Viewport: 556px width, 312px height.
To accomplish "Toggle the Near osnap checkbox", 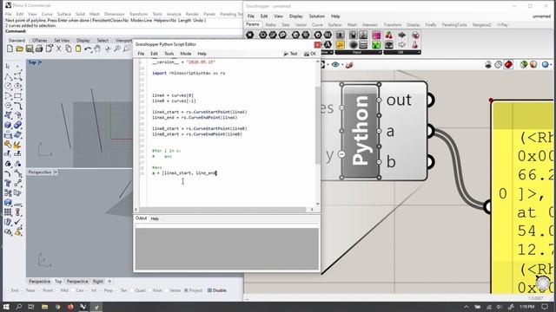I will (23, 290).
